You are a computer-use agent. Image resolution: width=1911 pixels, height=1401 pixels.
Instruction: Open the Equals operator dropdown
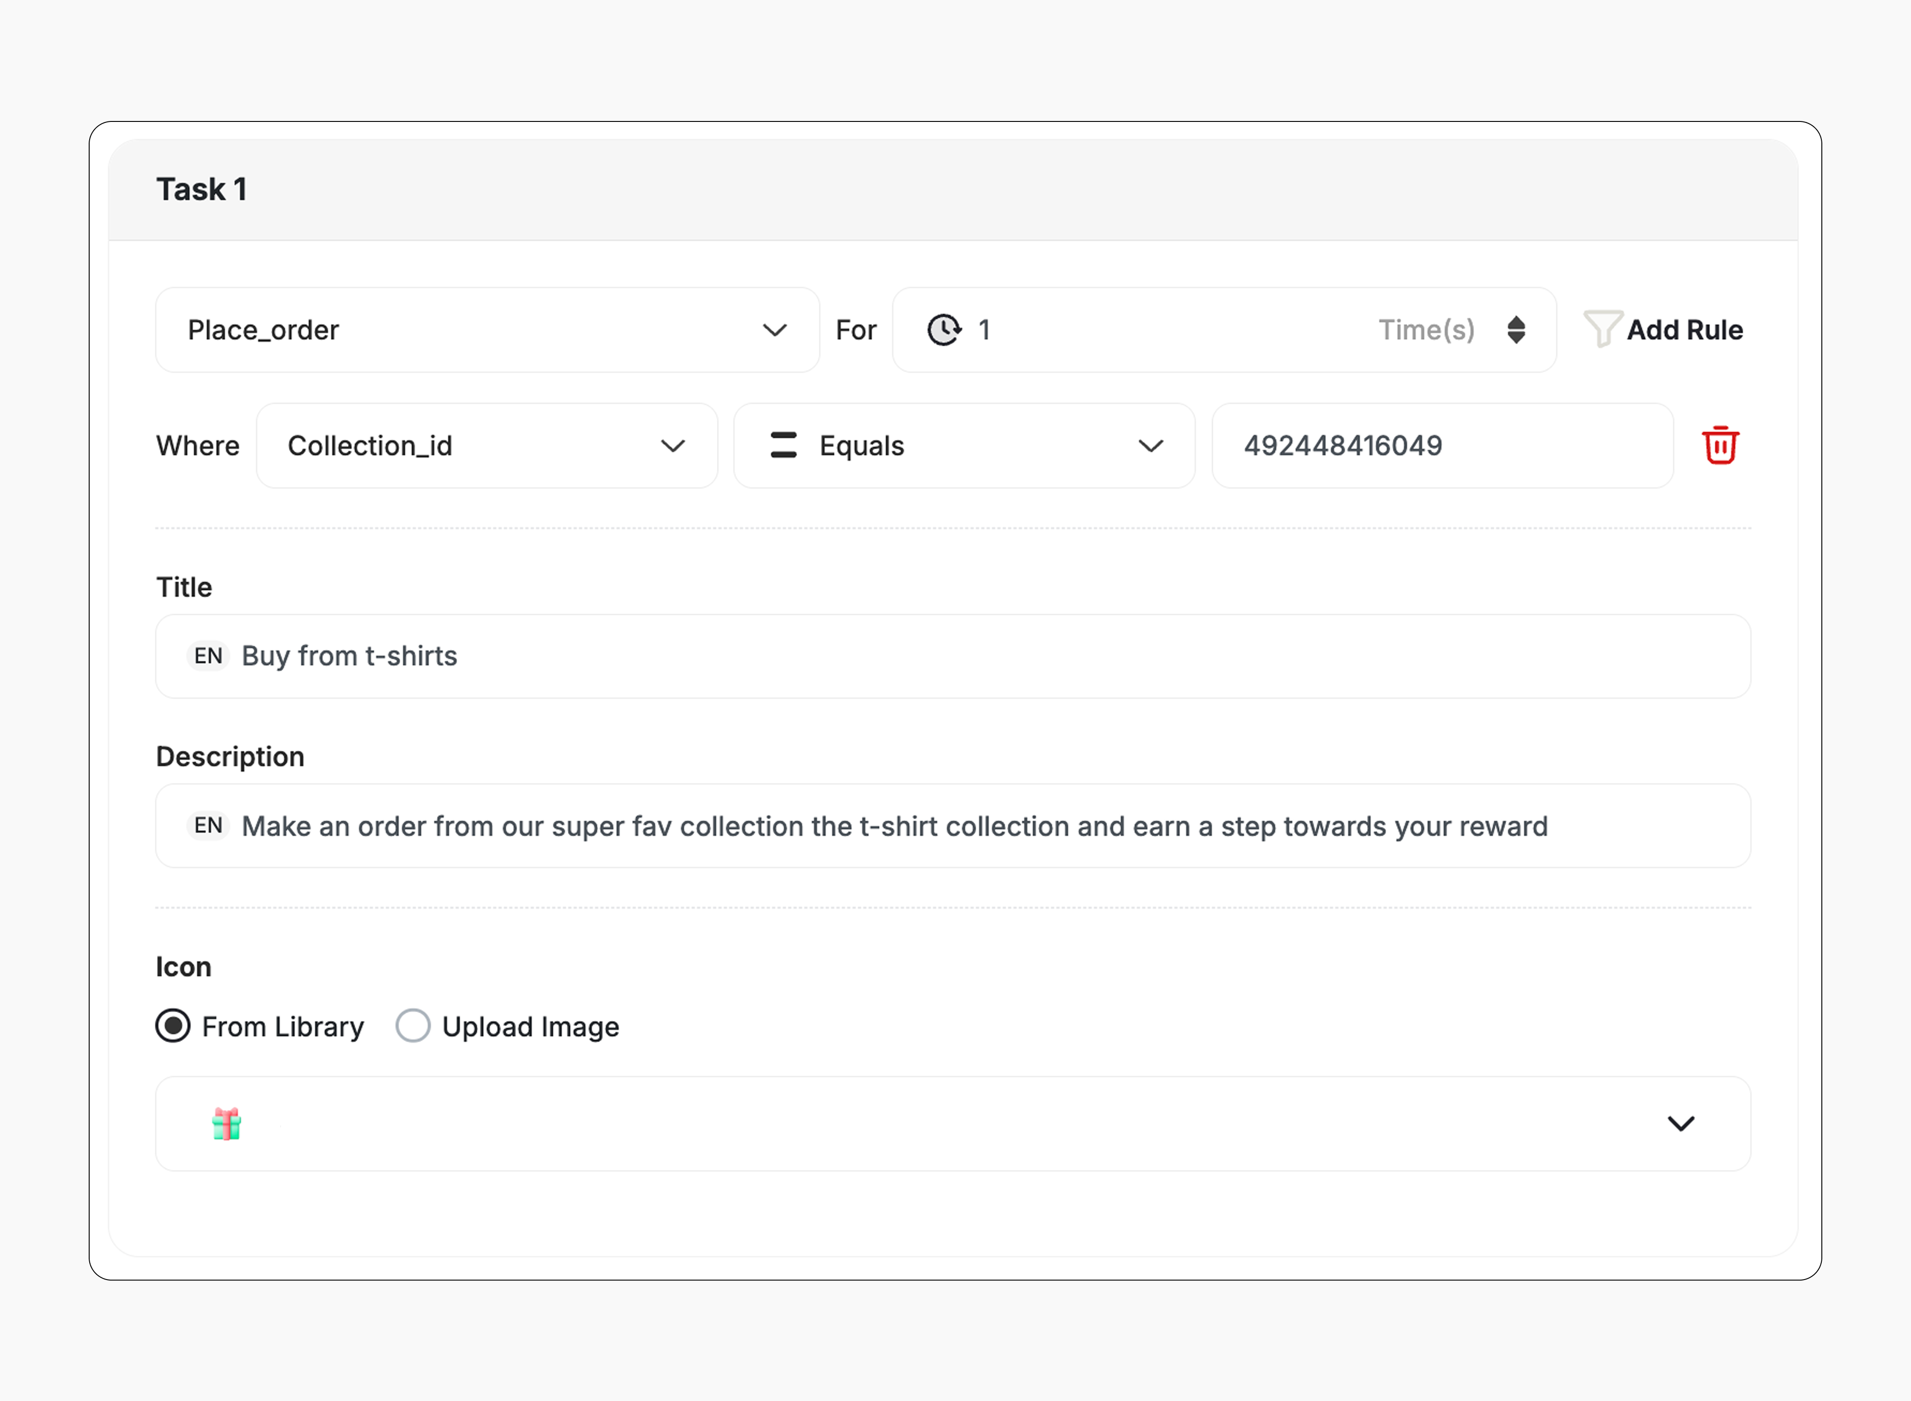pyautogui.click(x=965, y=445)
